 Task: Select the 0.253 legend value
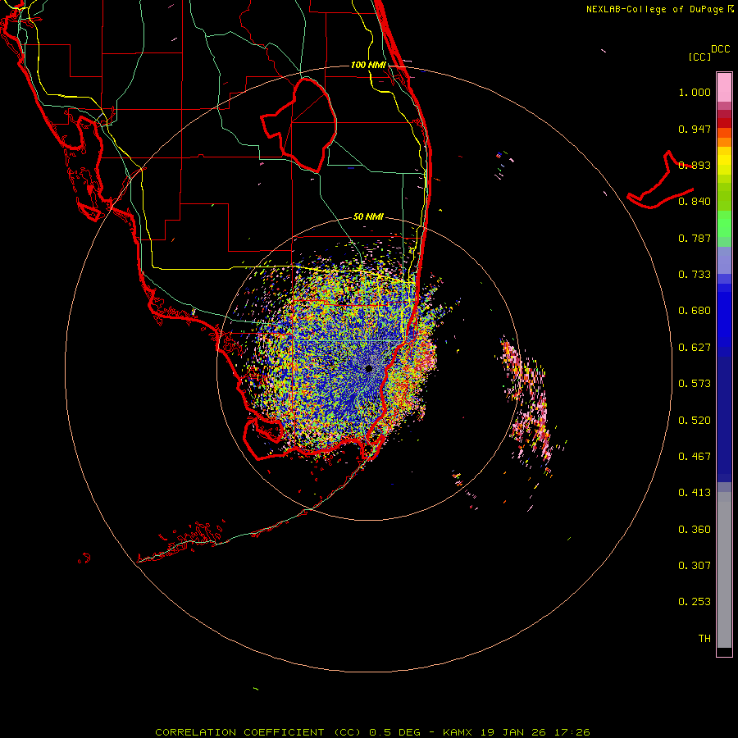click(x=695, y=602)
